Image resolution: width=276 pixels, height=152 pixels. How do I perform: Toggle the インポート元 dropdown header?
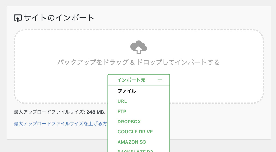(139, 80)
